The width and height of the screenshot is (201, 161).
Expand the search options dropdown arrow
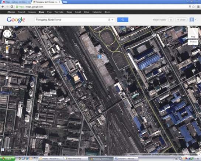(x=112, y=20)
